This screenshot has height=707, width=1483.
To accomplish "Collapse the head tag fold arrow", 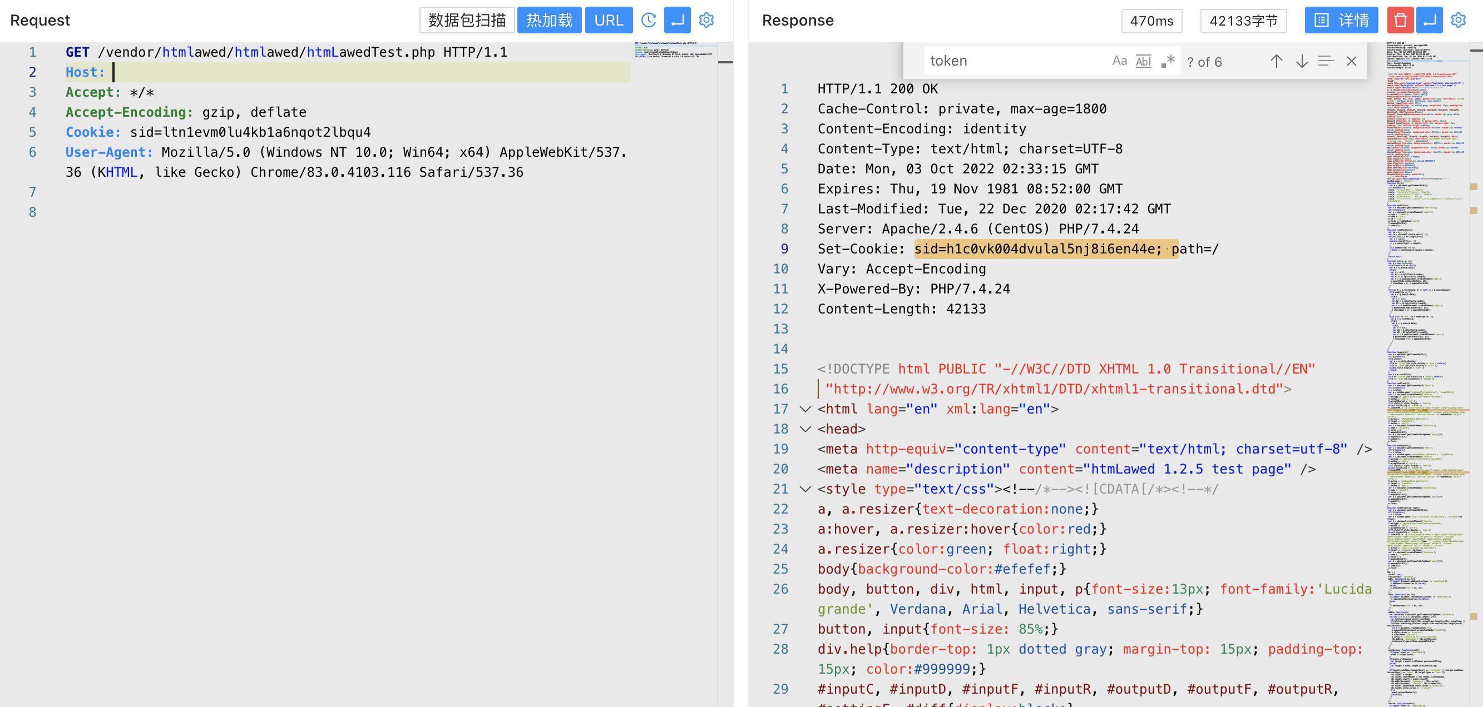I will (805, 429).
